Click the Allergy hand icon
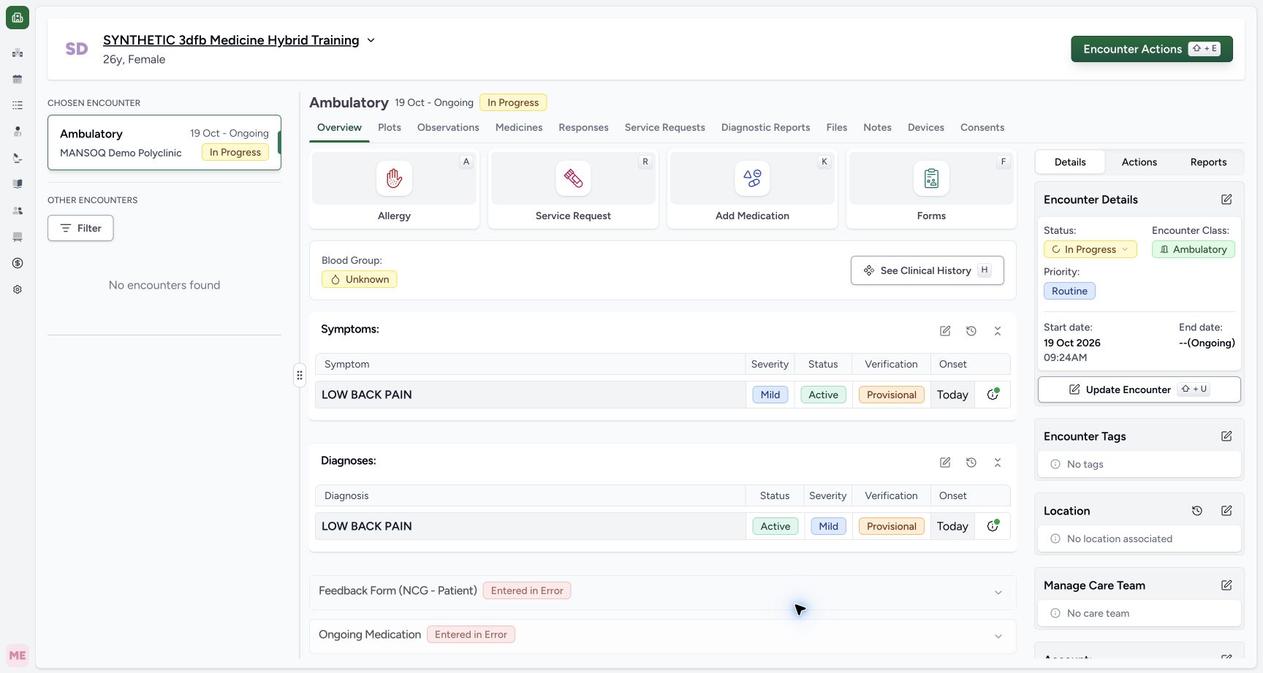 pos(394,178)
